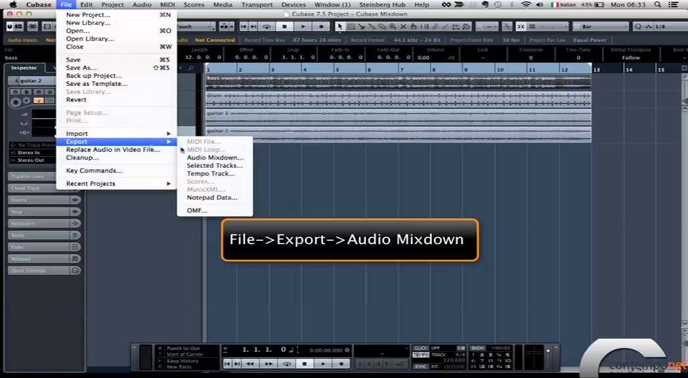The width and height of the screenshot is (688, 378).
Task: Select the Glue tool
Action: point(372,27)
